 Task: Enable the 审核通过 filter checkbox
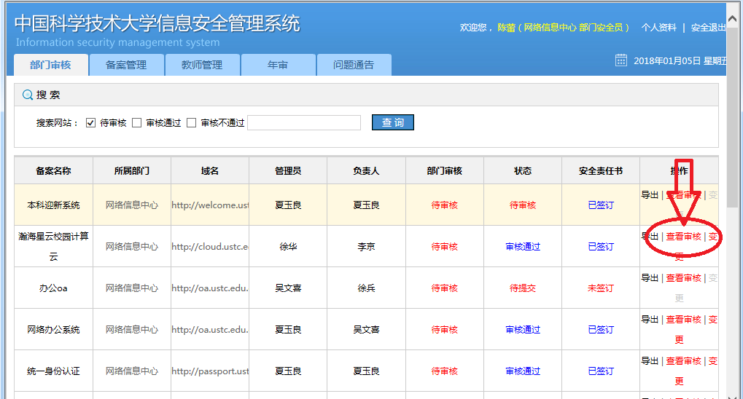(x=137, y=122)
